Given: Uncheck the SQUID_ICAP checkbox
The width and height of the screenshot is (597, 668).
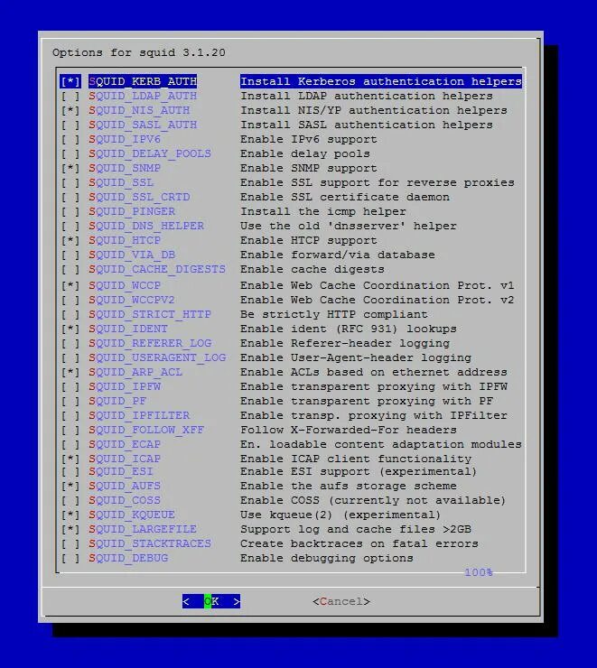Looking at the screenshot, I should click(70, 459).
